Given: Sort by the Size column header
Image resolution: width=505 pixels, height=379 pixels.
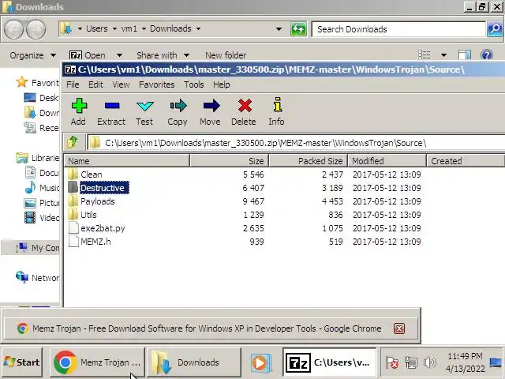Looking at the screenshot, I should point(229,161).
